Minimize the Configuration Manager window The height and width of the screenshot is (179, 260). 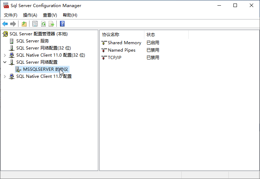click(x=219, y=5)
